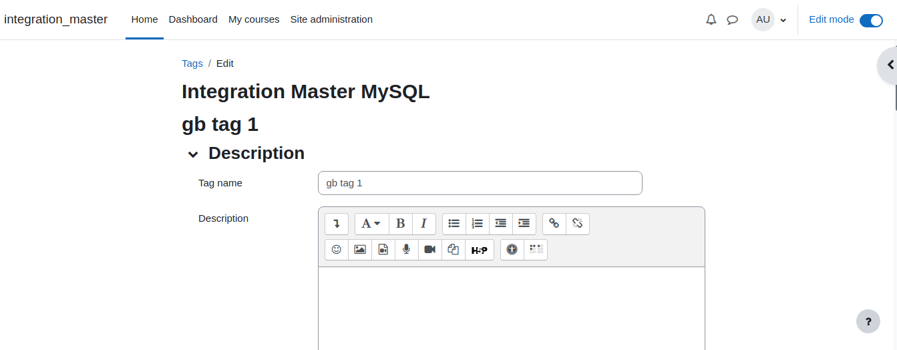The width and height of the screenshot is (897, 350).
Task: Click the Tag name label
Action: coord(220,183)
